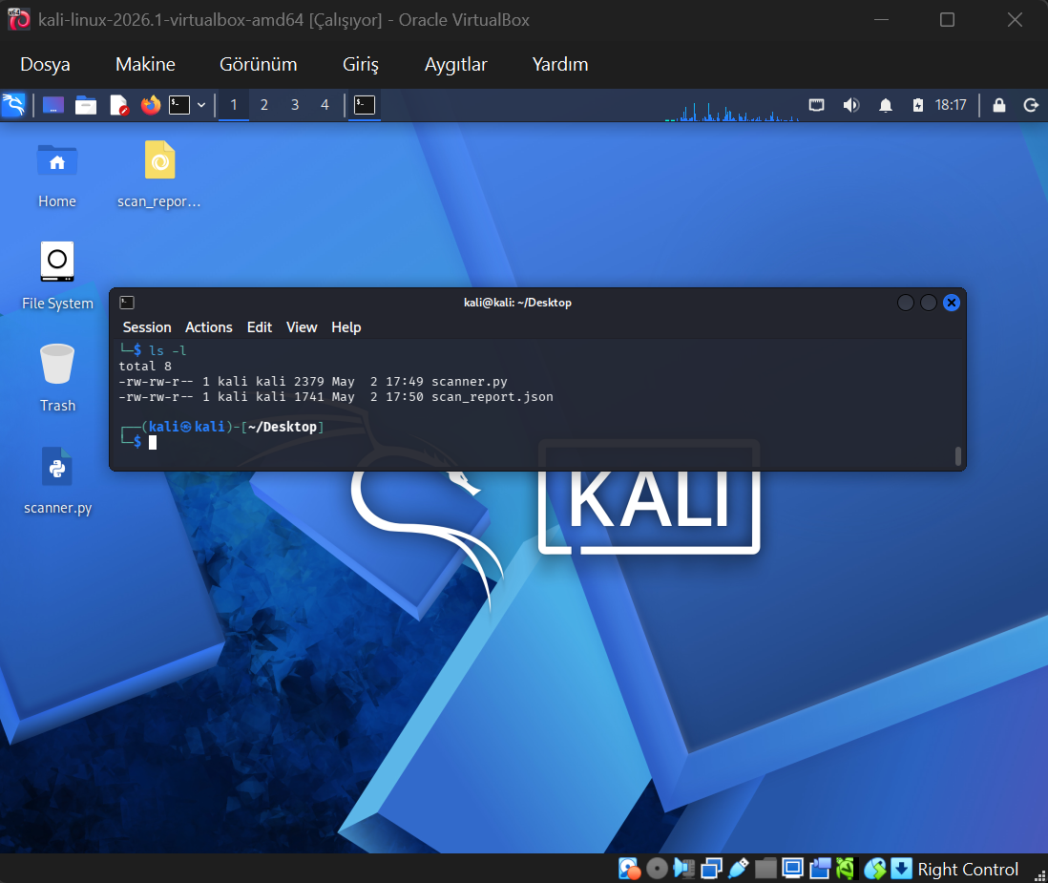Click the terminal window title bar icon
This screenshot has width=1048, height=883.
click(127, 303)
